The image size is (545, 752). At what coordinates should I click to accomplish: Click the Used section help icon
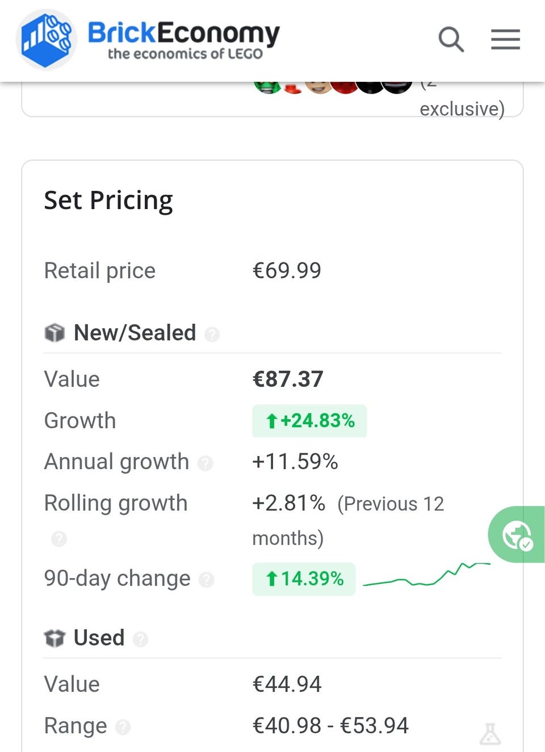140,640
